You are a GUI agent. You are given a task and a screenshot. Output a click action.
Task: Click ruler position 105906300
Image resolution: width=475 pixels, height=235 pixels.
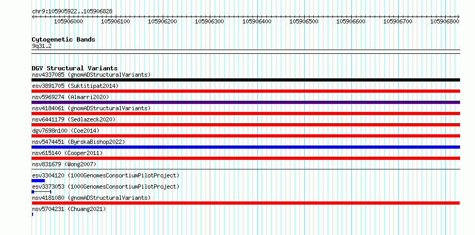tap(209, 21)
